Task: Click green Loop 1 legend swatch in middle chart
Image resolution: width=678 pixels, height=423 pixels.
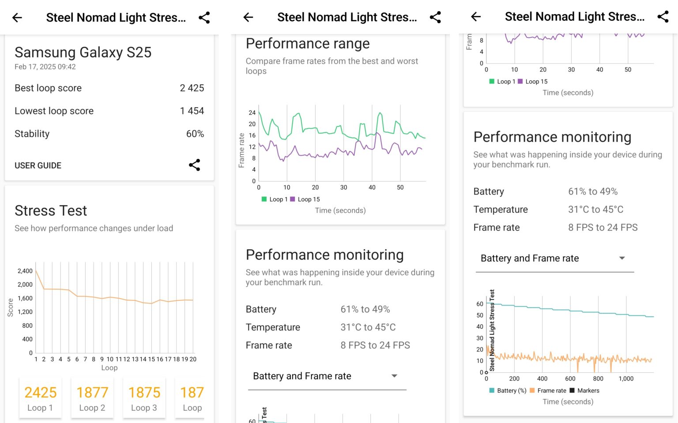Action: pyautogui.click(x=264, y=199)
